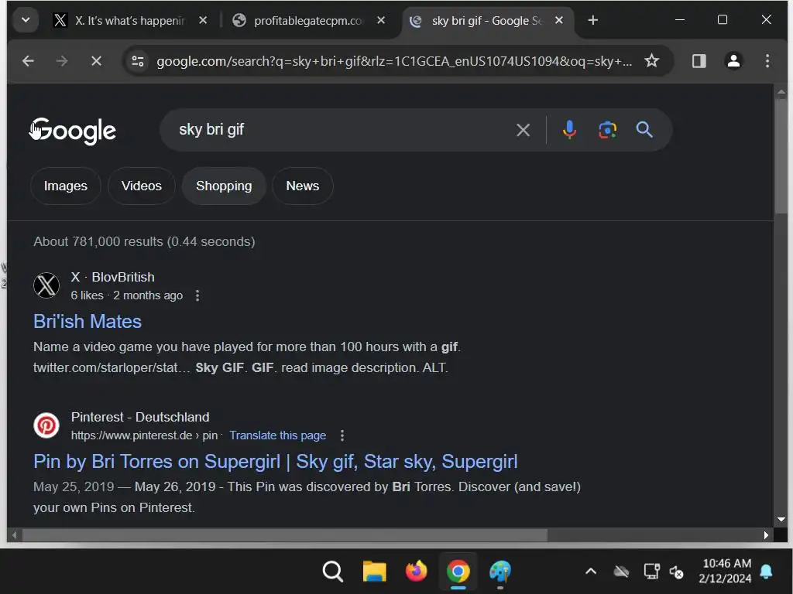Image resolution: width=793 pixels, height=594 pixels.
Task: Click the vertical scrollbar down arrow
Action: pos(781,519)
